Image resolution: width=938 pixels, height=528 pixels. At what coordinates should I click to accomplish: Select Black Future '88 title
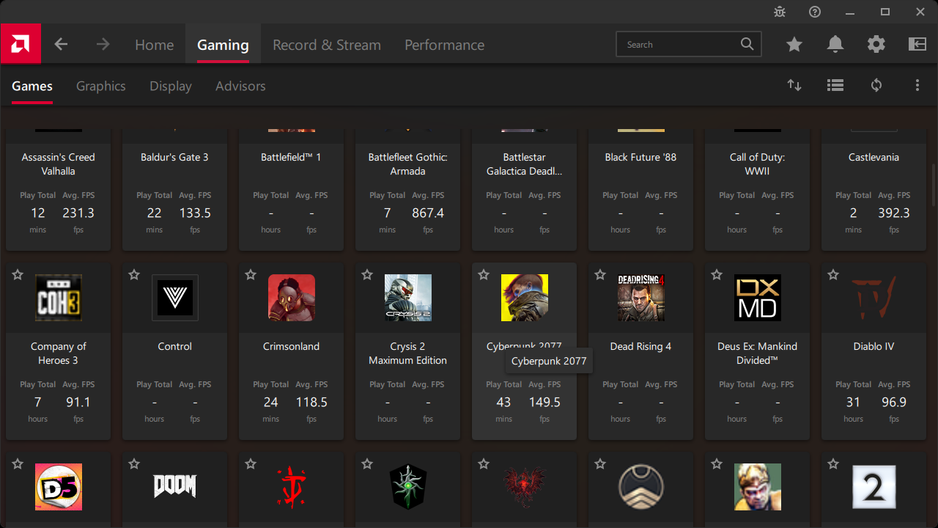pos(641,157)
